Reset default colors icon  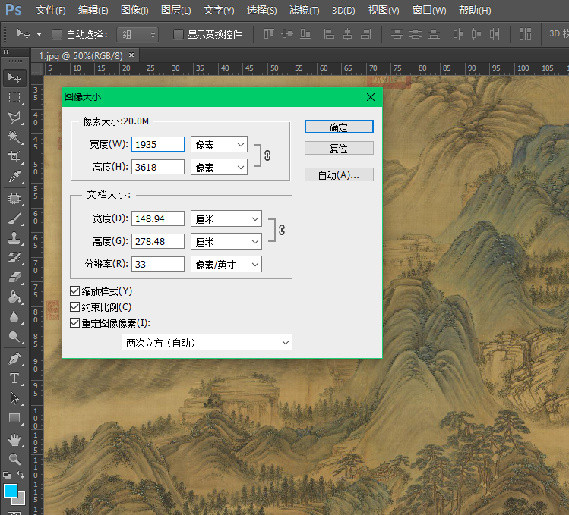click(7, 475)
